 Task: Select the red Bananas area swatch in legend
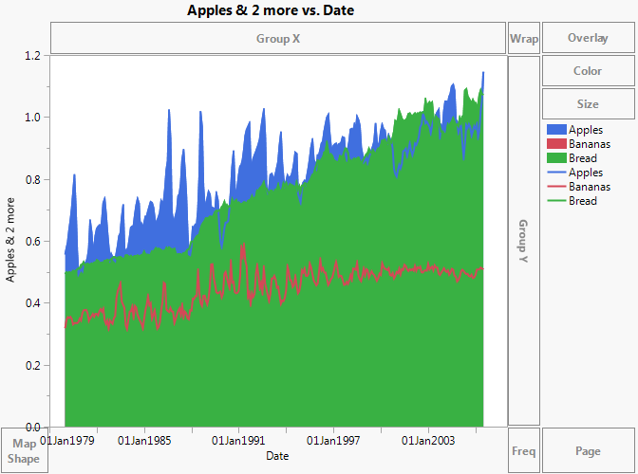(x=556, y=144)
